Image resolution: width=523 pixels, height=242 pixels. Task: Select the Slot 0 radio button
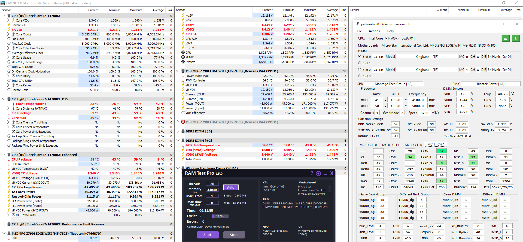coord(360,56)
